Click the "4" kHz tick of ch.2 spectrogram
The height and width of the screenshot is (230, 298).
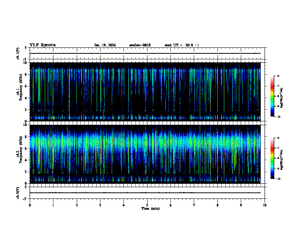26,160
